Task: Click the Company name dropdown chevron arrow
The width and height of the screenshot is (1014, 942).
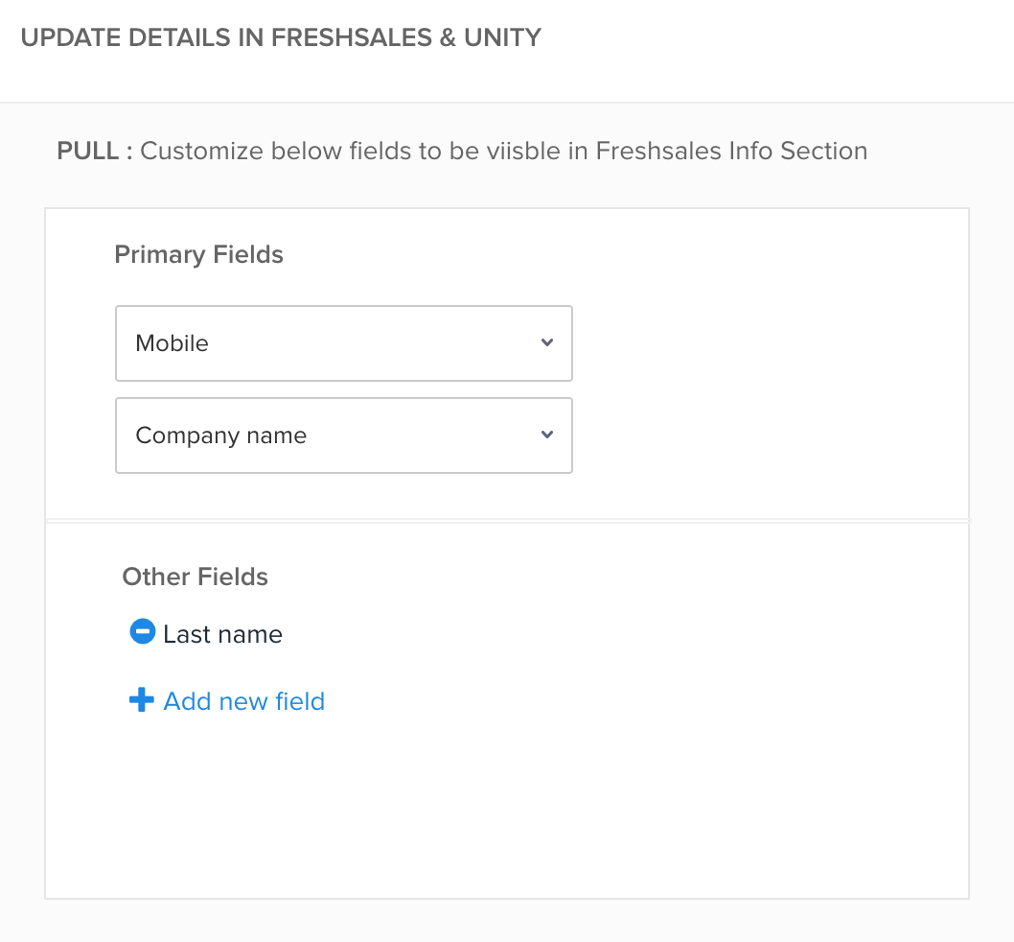Action: (x=547, y=435)
